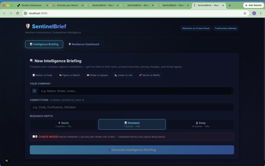Screen dimensions: 265x166
Task: Click the browser forward arrow
Action: click(x=11, y=13)
